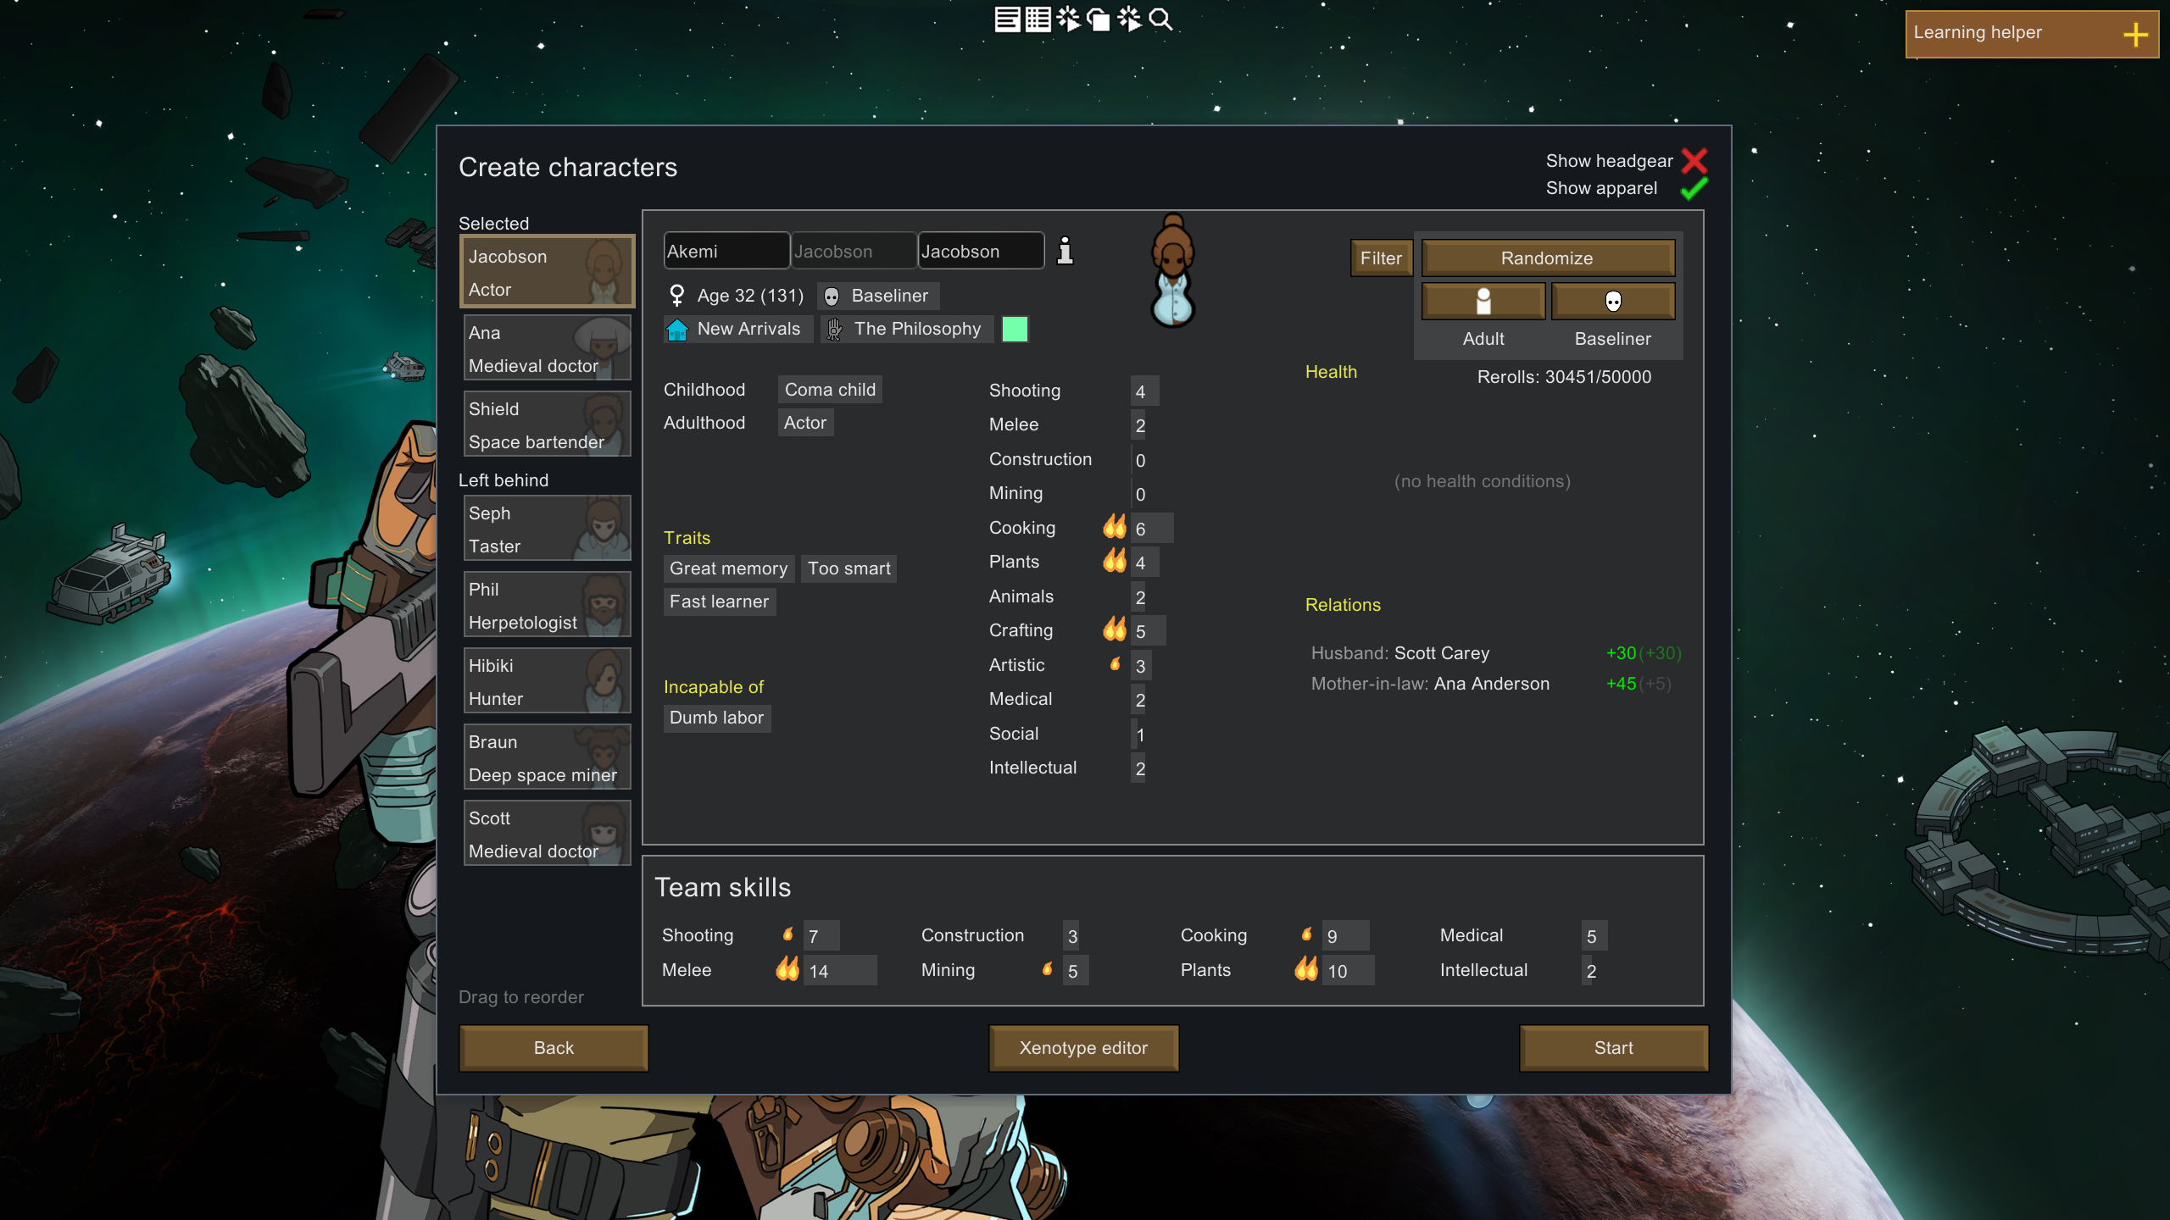Click team Melee double-flame passion icon
Viewport: 2170px width, 1220px height.
pyautogui.click(x=787, y=969)
